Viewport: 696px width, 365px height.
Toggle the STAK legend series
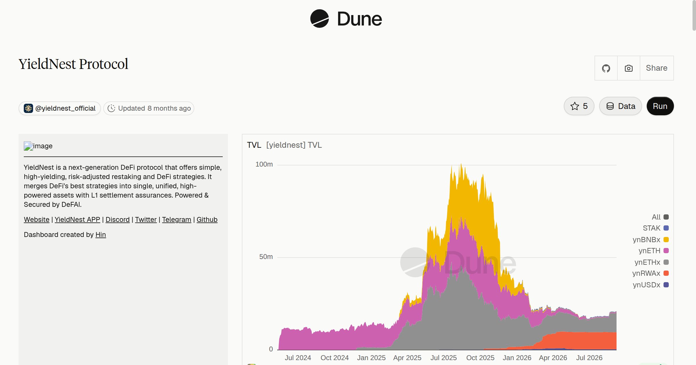click(656, 228)
